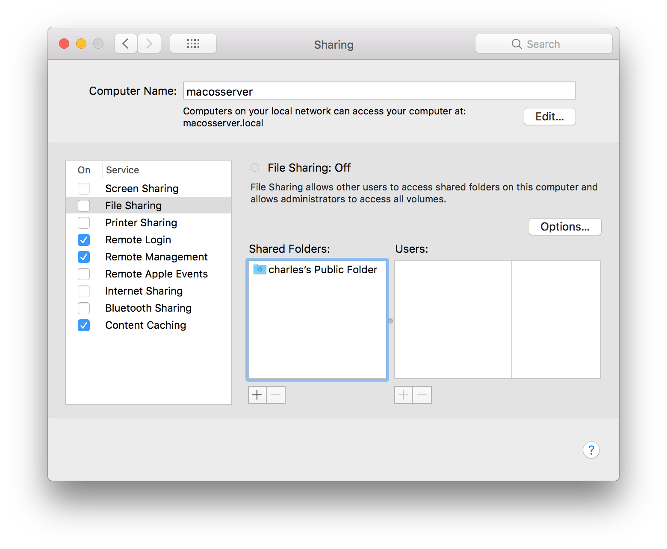Image resolution: width=667 pixels, height=549 pixels.
Task: Remove shared folder with minus button
Action: coord(276,395)
